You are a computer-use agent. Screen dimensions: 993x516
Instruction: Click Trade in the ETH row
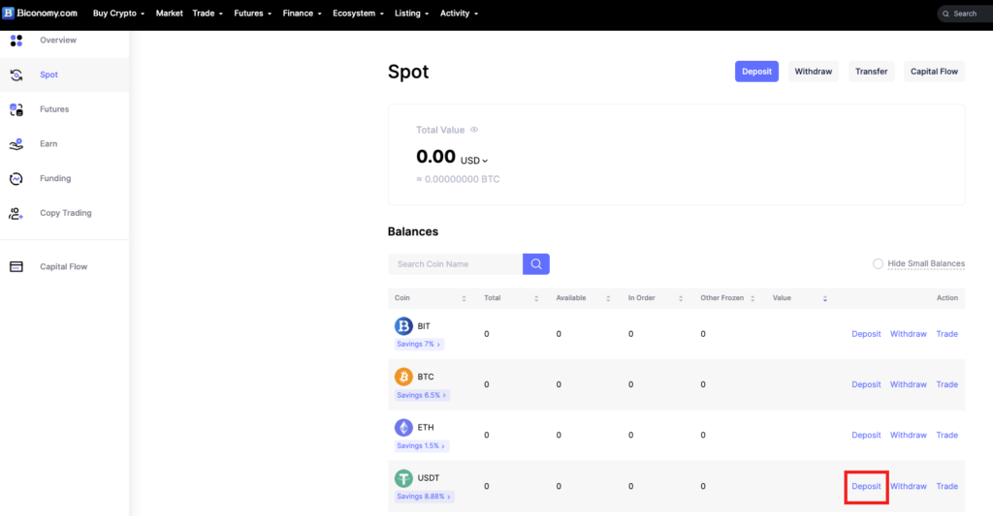coord(946,435)
